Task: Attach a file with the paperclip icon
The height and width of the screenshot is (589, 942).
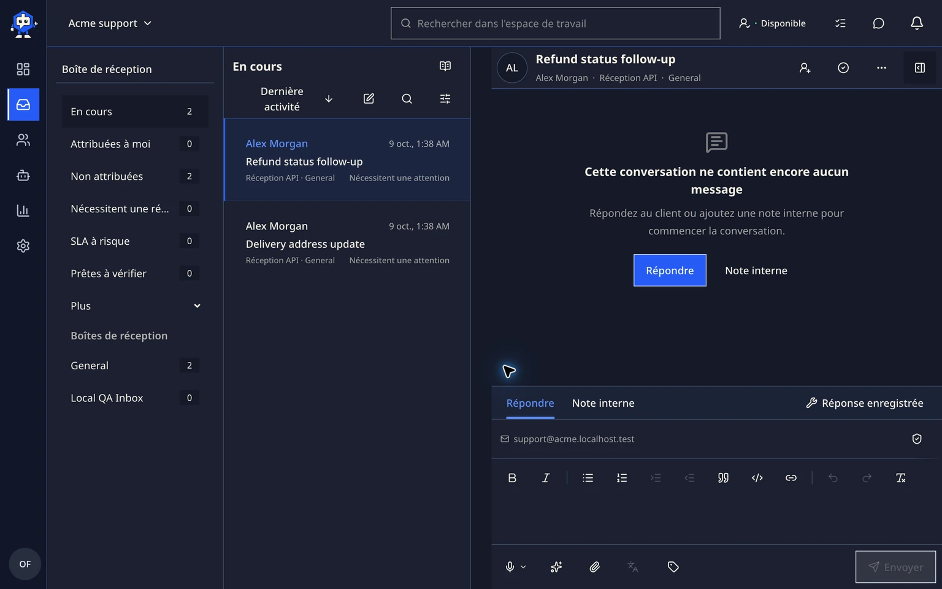Action: click(x=594, y=567)
